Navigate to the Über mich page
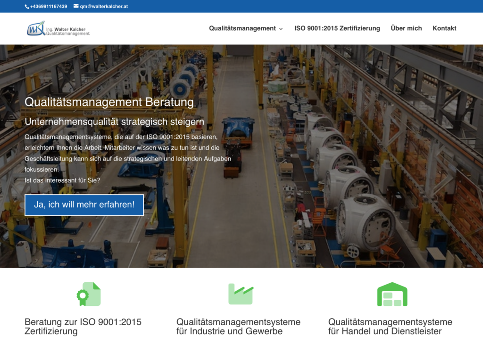This screenshot has width=483, height=346. [x=406, y=28]
